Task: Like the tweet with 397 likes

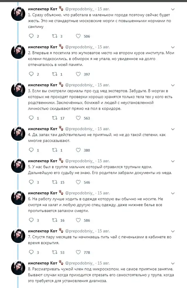Action: pyautogui.click(x=78, y=74)
